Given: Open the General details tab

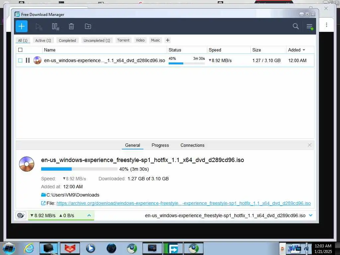Looking at the screenshot, I should point(132,145).
